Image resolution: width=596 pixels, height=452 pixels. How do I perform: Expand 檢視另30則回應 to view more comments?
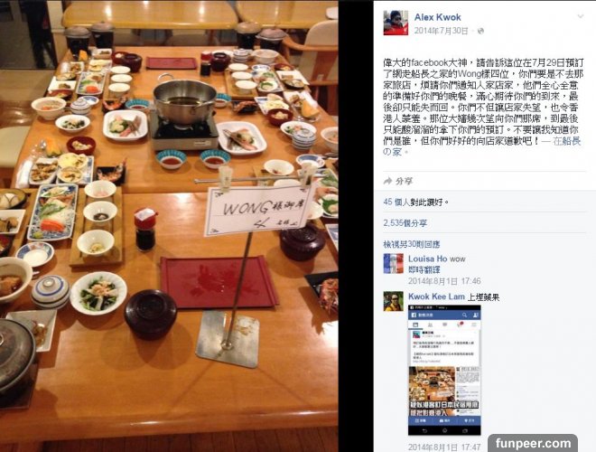pyautogui.click(x=411, y=244)
